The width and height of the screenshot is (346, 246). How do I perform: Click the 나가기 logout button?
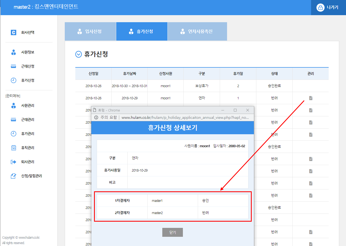332,8
